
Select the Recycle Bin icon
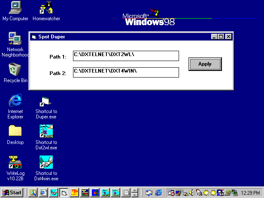point(15,73)
